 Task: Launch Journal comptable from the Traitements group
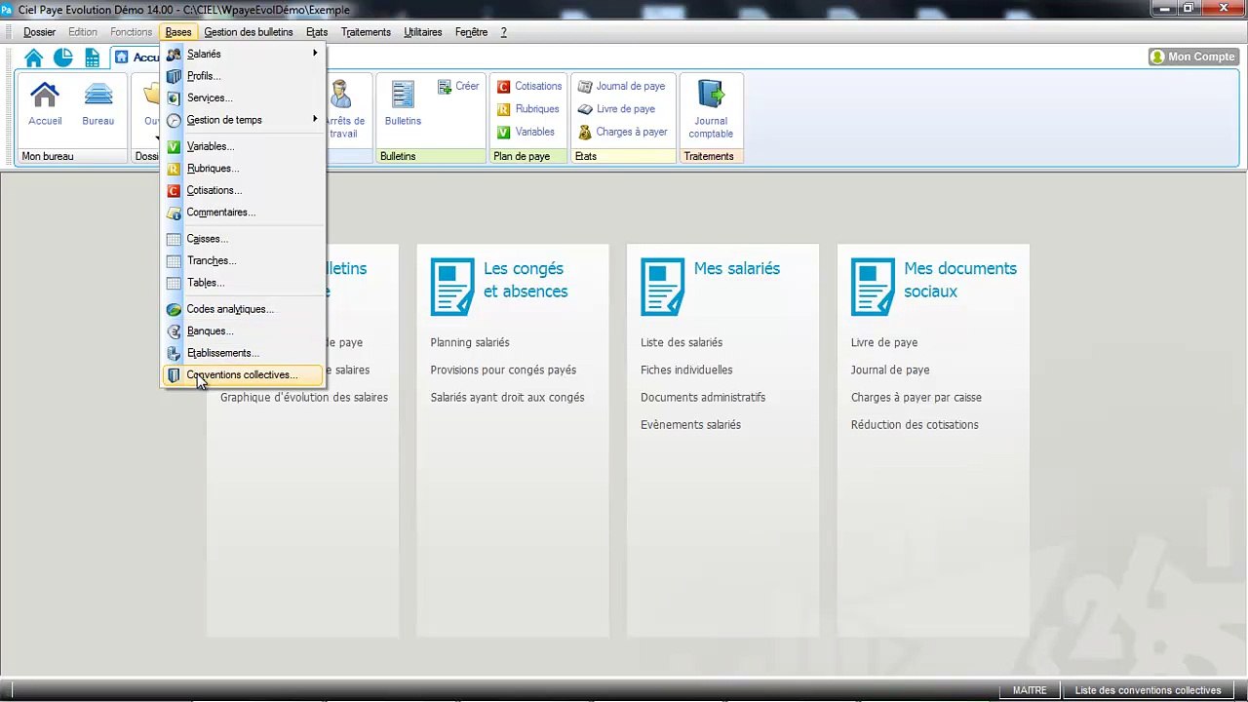coord(711,109)
